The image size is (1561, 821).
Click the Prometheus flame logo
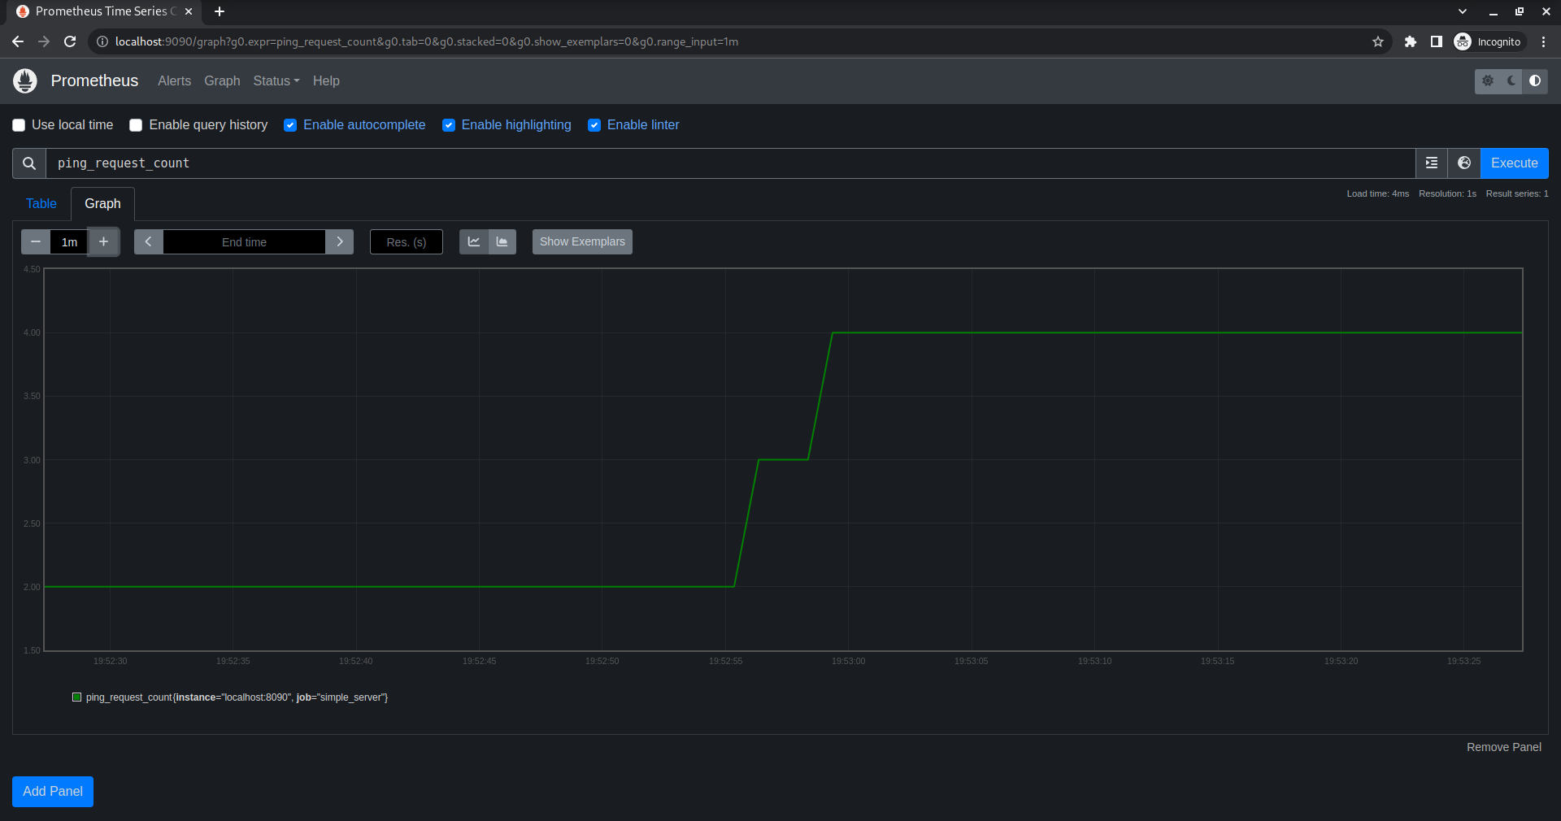pyautogui.click(x=25, y=80)
